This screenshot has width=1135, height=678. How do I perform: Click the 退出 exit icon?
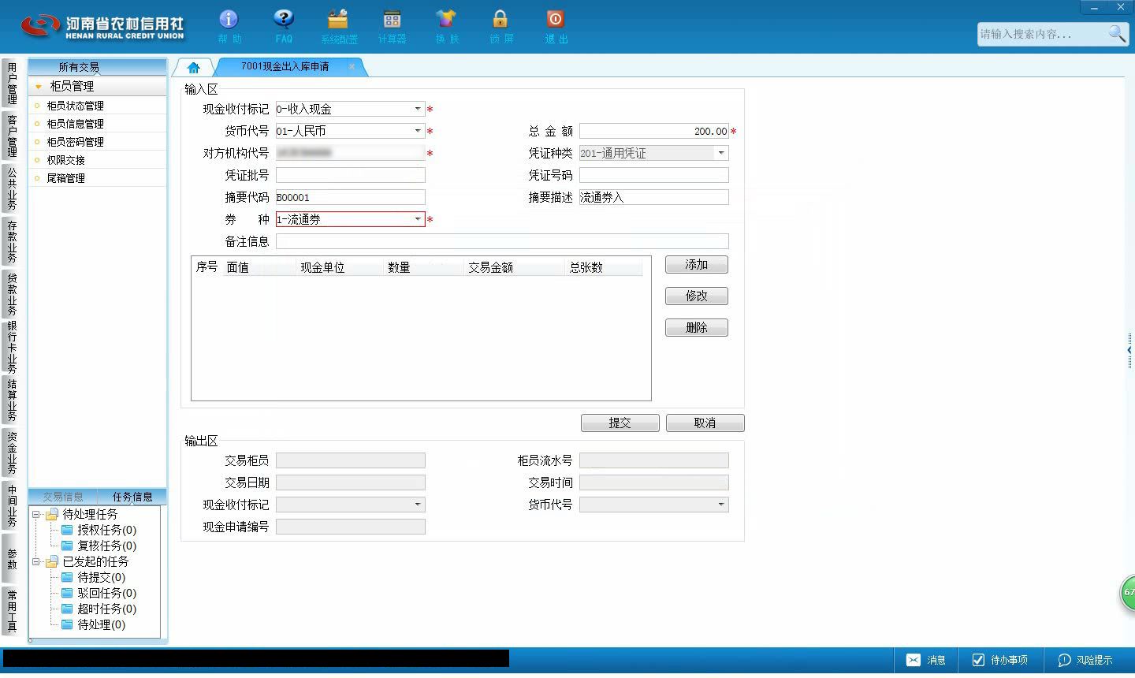coord(556,26)
